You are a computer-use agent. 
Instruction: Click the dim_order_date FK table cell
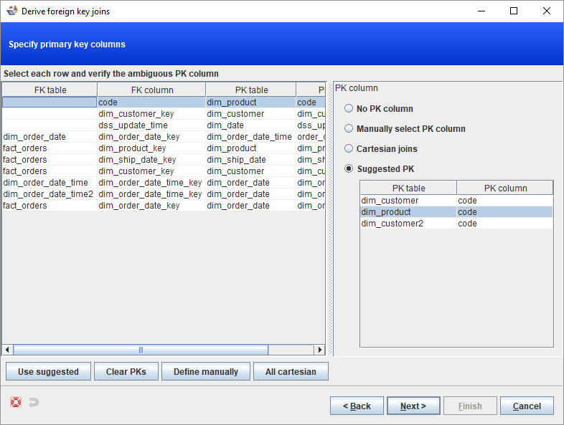point(50,136)
